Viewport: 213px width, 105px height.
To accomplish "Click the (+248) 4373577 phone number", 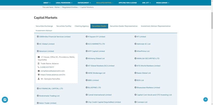I will point(47,67).
